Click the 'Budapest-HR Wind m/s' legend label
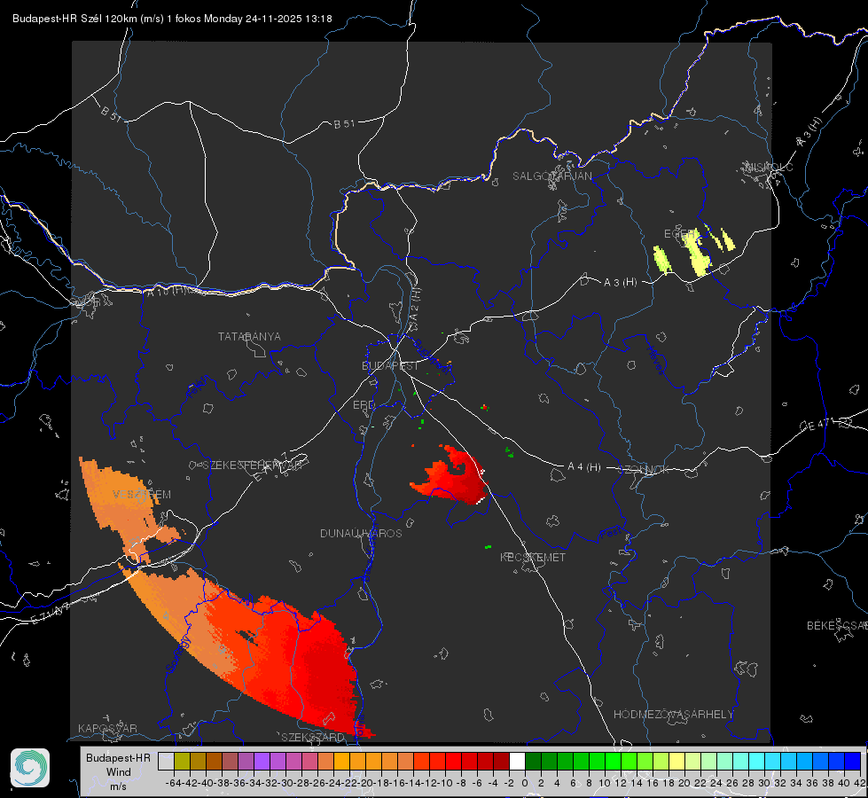The height and width of the screenshot is (798, 868). coord(118,772)
